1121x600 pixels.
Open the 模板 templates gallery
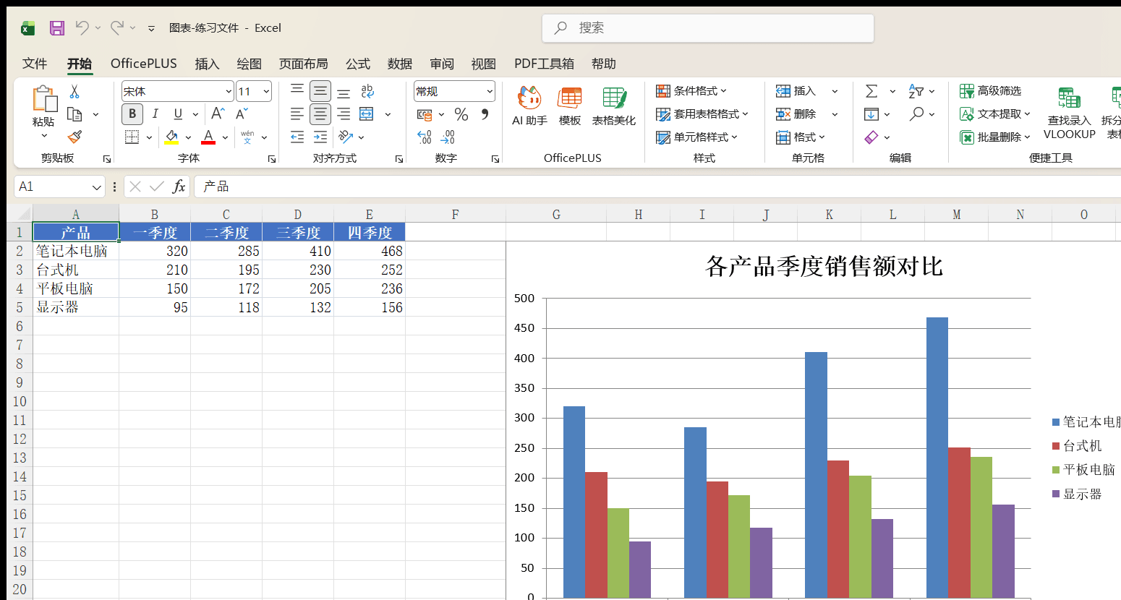pos(570,106)
